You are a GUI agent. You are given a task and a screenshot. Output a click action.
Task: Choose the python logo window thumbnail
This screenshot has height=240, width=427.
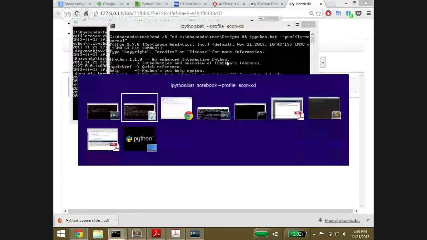click(139, 139)
